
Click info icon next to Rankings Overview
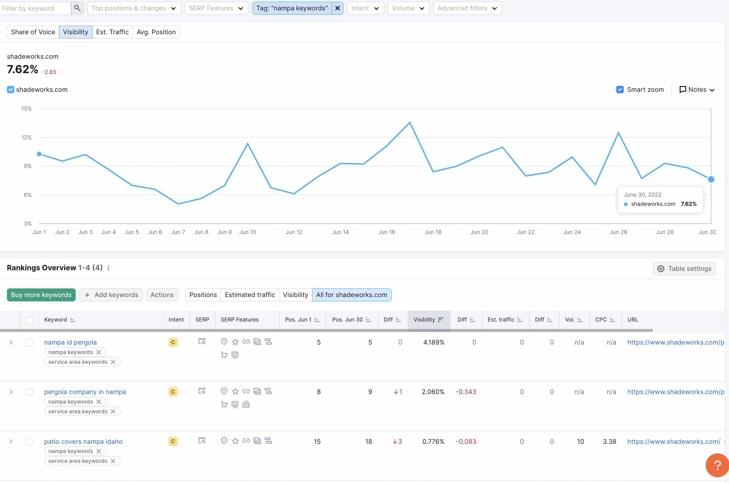(x=108, y=268)
